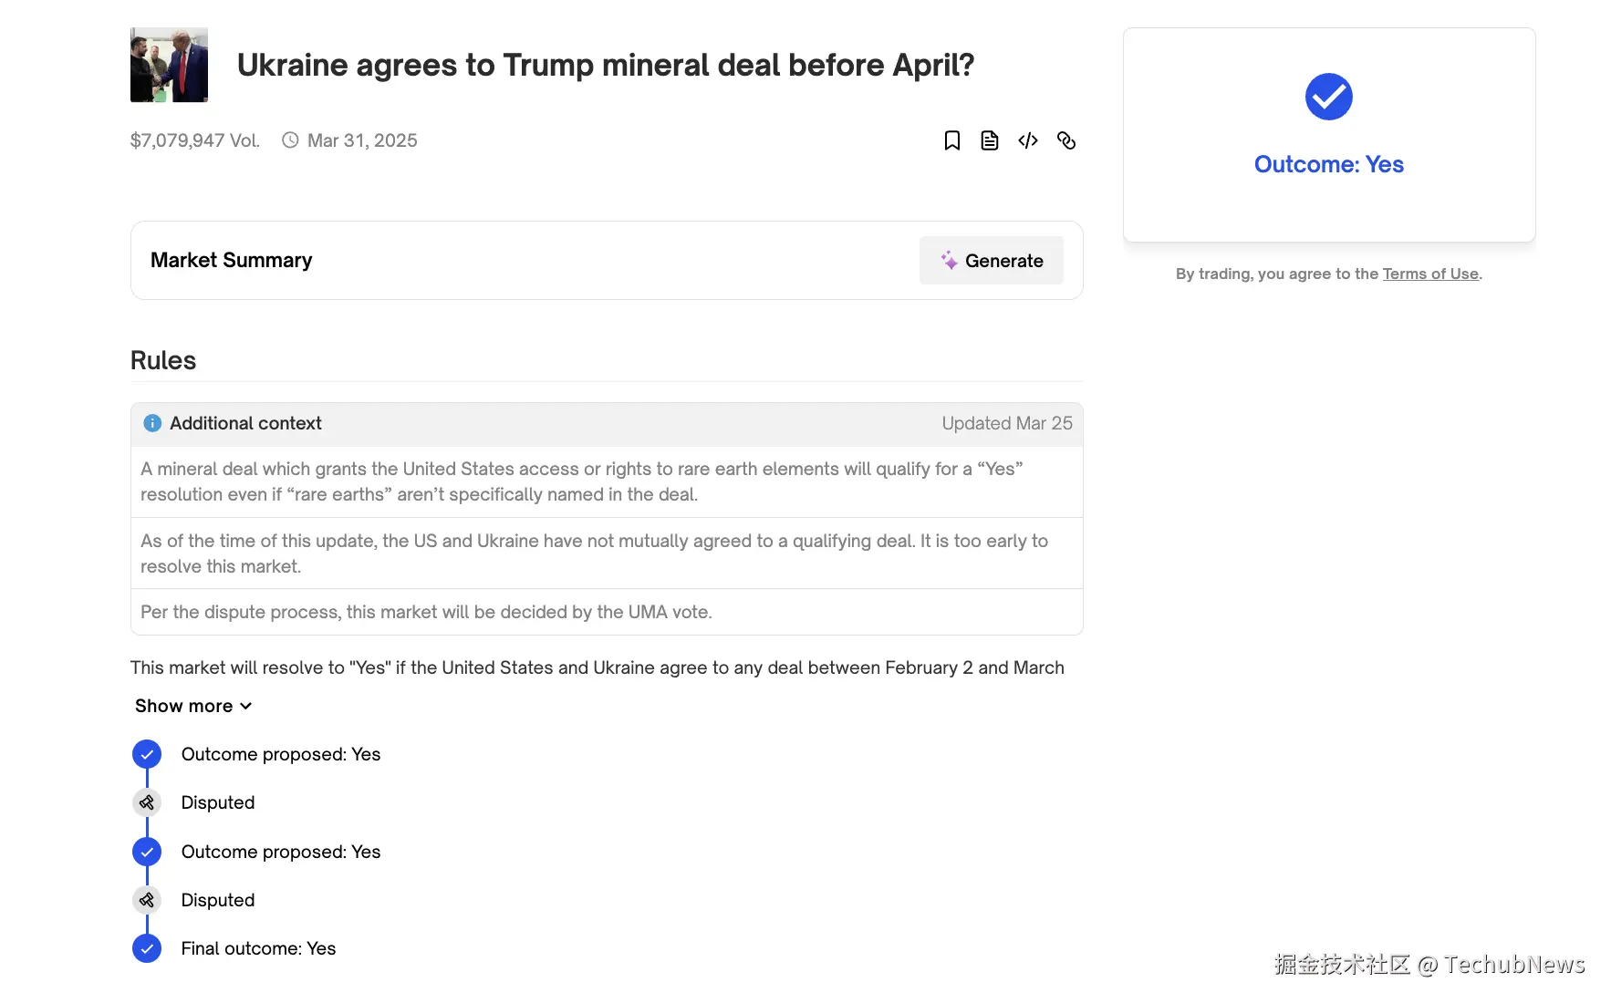Click the clock icon beside Mar 31, 2025
The image size is (1611, 1003).
click(290, 140)
